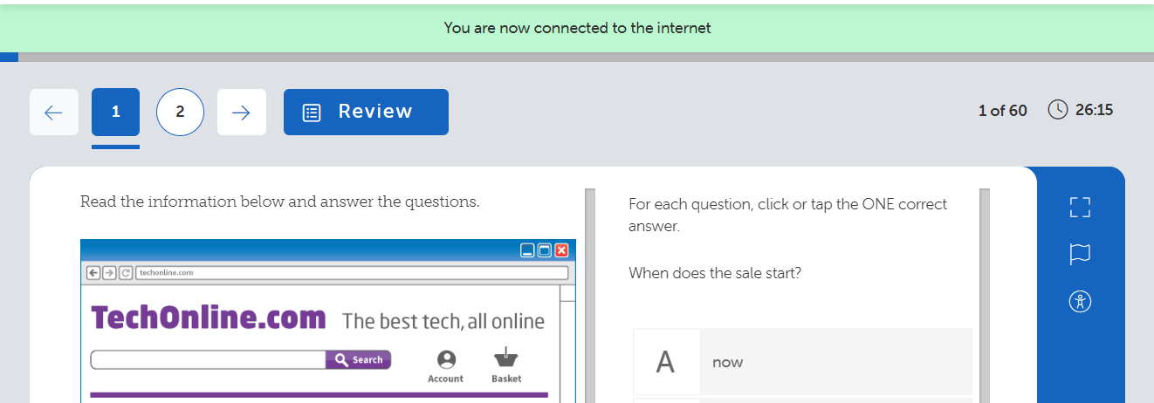Click the list icon in Review button

(312, 113)
